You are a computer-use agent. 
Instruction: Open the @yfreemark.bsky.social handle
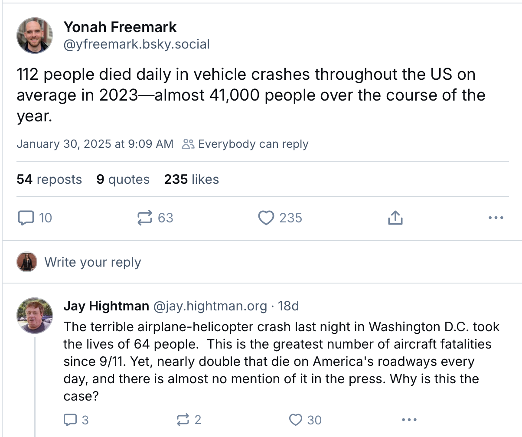137,44
